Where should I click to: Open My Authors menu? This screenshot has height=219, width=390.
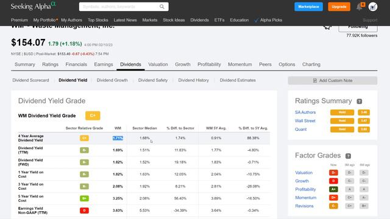(x=71, y=20)
